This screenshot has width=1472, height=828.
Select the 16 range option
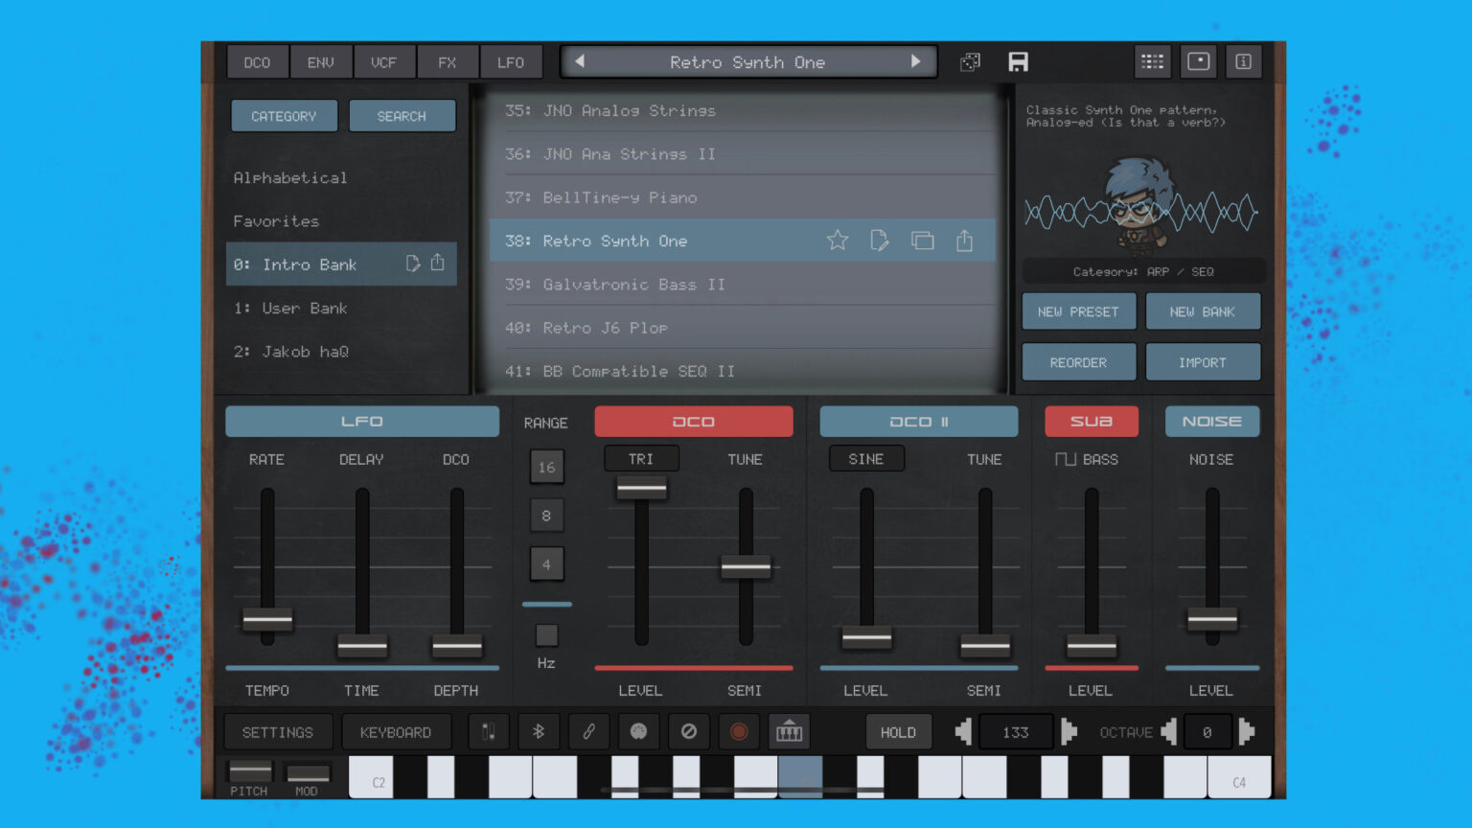(x=547, y=467)
